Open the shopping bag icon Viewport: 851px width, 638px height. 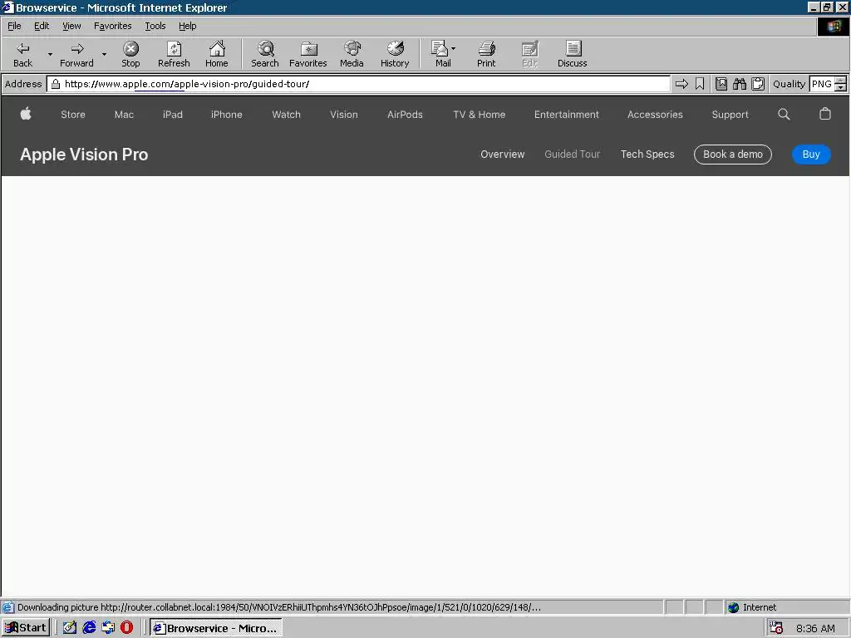coord(825,114)
